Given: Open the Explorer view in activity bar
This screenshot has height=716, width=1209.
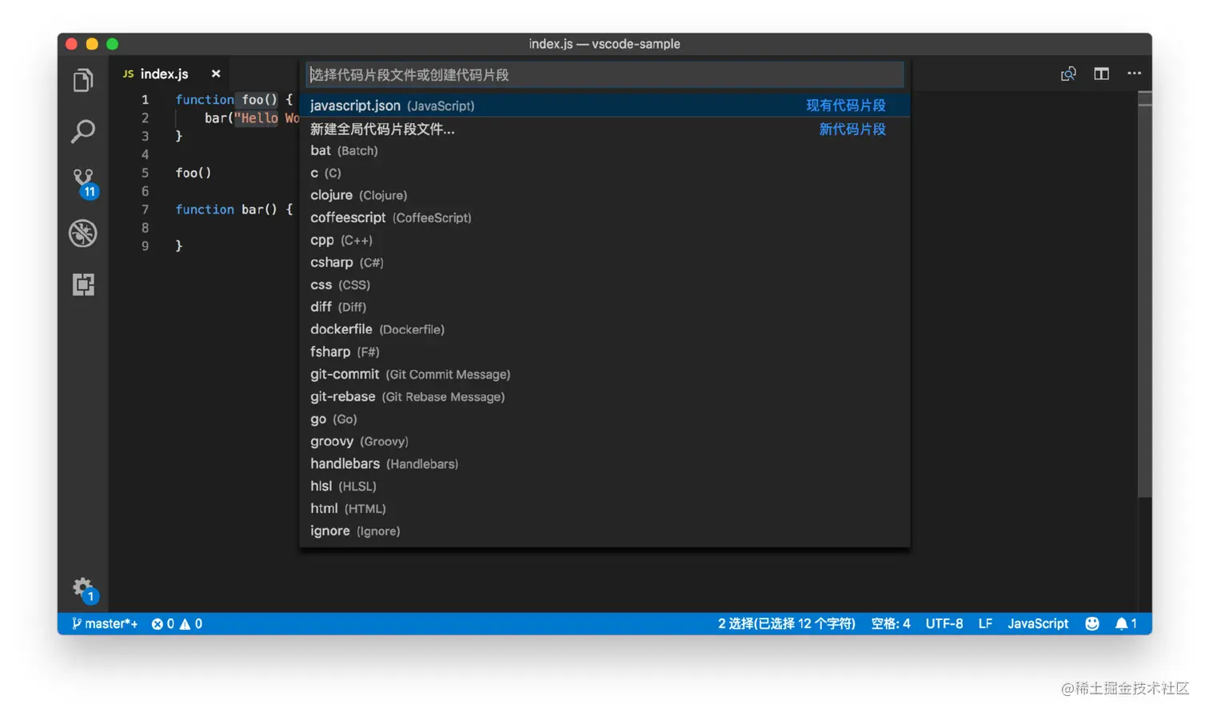Looking at the screenshot, I should point(83,80).
